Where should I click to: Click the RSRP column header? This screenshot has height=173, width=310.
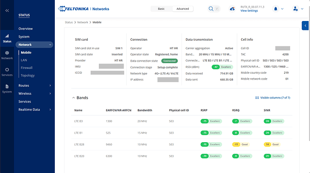(204, 110)
